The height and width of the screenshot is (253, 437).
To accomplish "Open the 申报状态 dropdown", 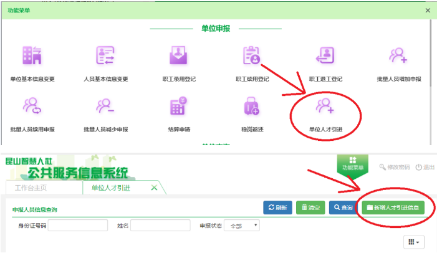I will coord(242,226).
